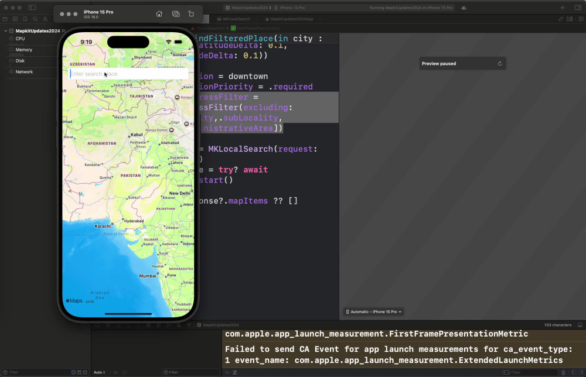Click MKLocalSearch in the code

[x=240, y=149]
